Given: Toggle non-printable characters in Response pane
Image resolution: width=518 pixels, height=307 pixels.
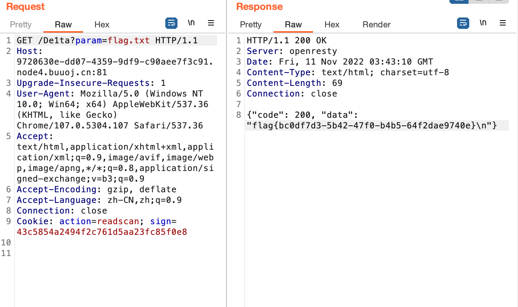Looking at the screenshot, I should pyautogui.click(x=483, y=23).
